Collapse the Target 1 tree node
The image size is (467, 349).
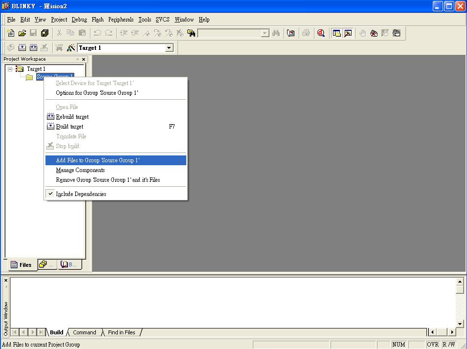pyautogui.click(x=10, y=69)
